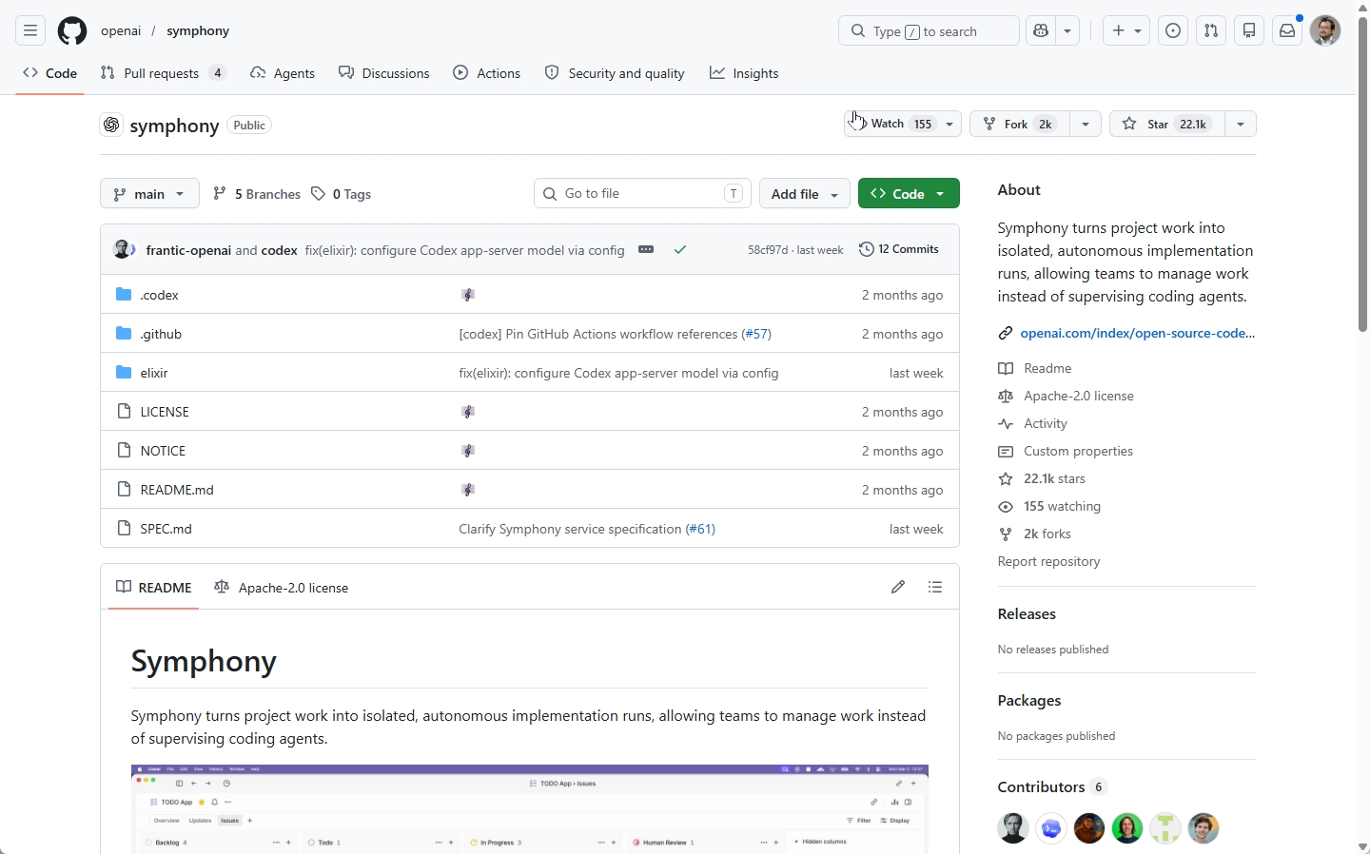Screen dimensions: 1370x854
Task: Open the Discussions tab
Action: 384,73
